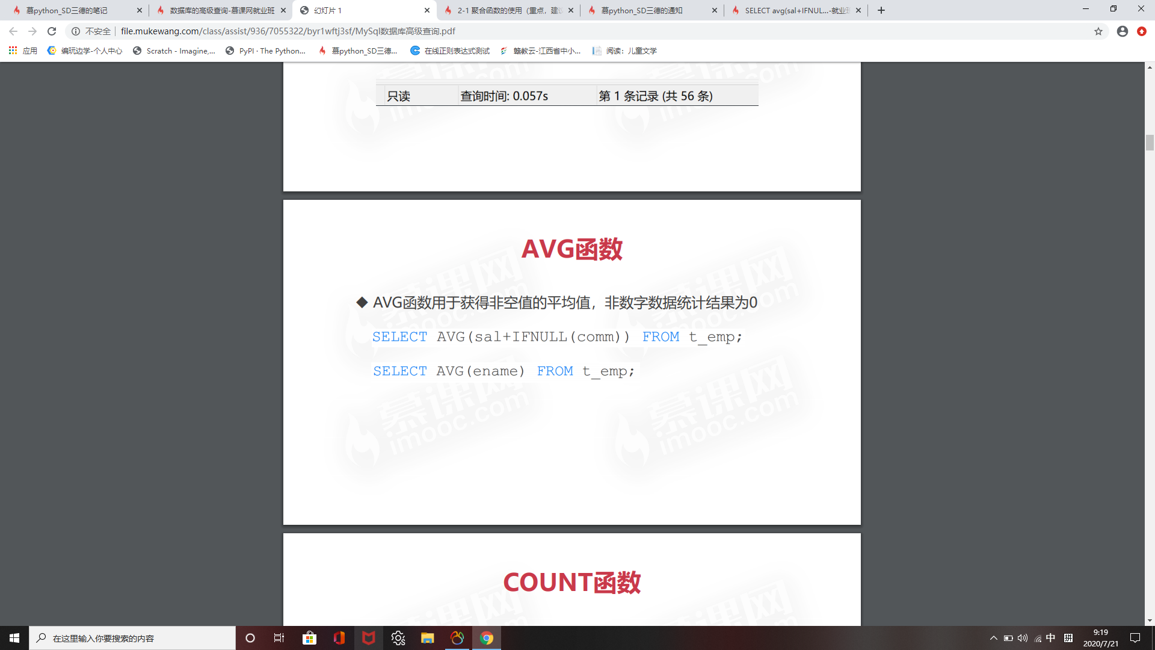Open the PyPI bookmark link

[x=266, y=51]
